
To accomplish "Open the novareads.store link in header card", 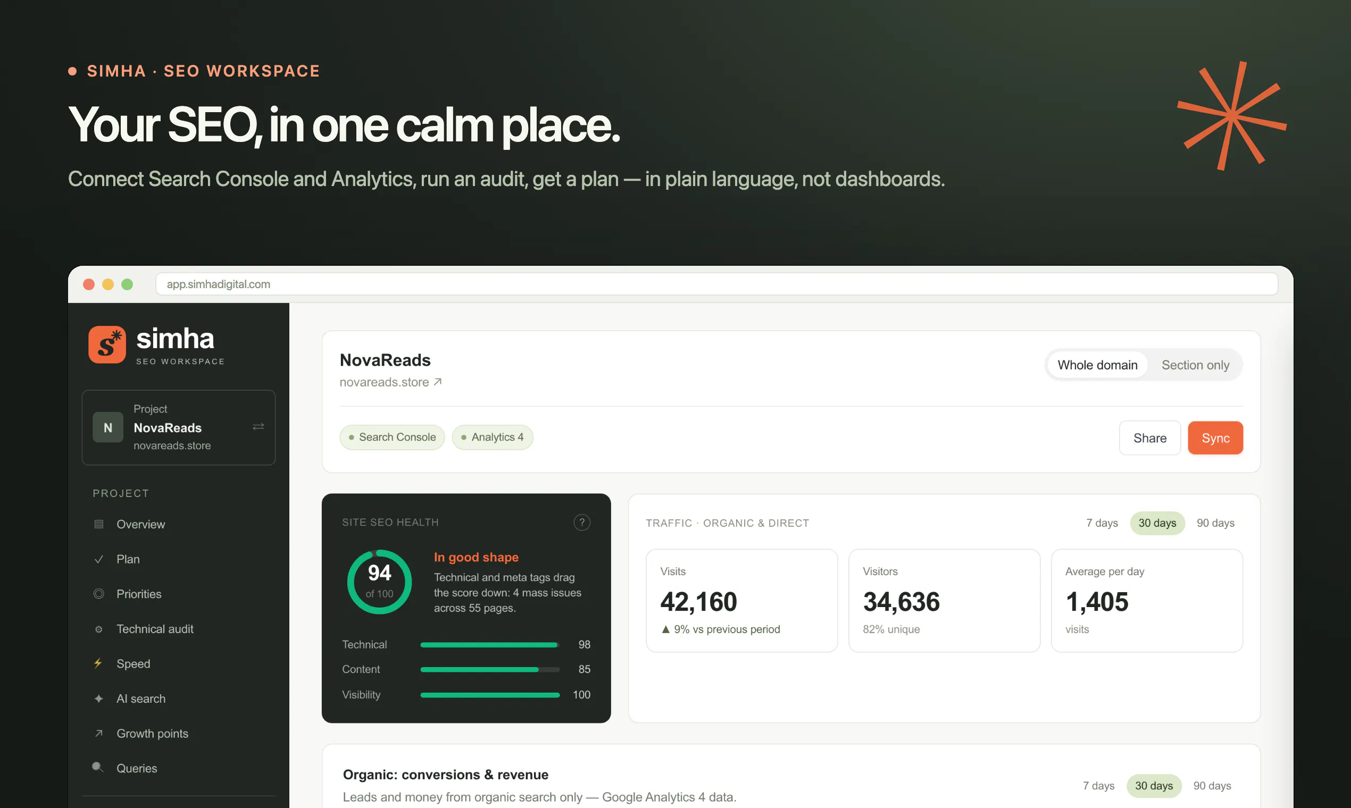I will (390, 382).
